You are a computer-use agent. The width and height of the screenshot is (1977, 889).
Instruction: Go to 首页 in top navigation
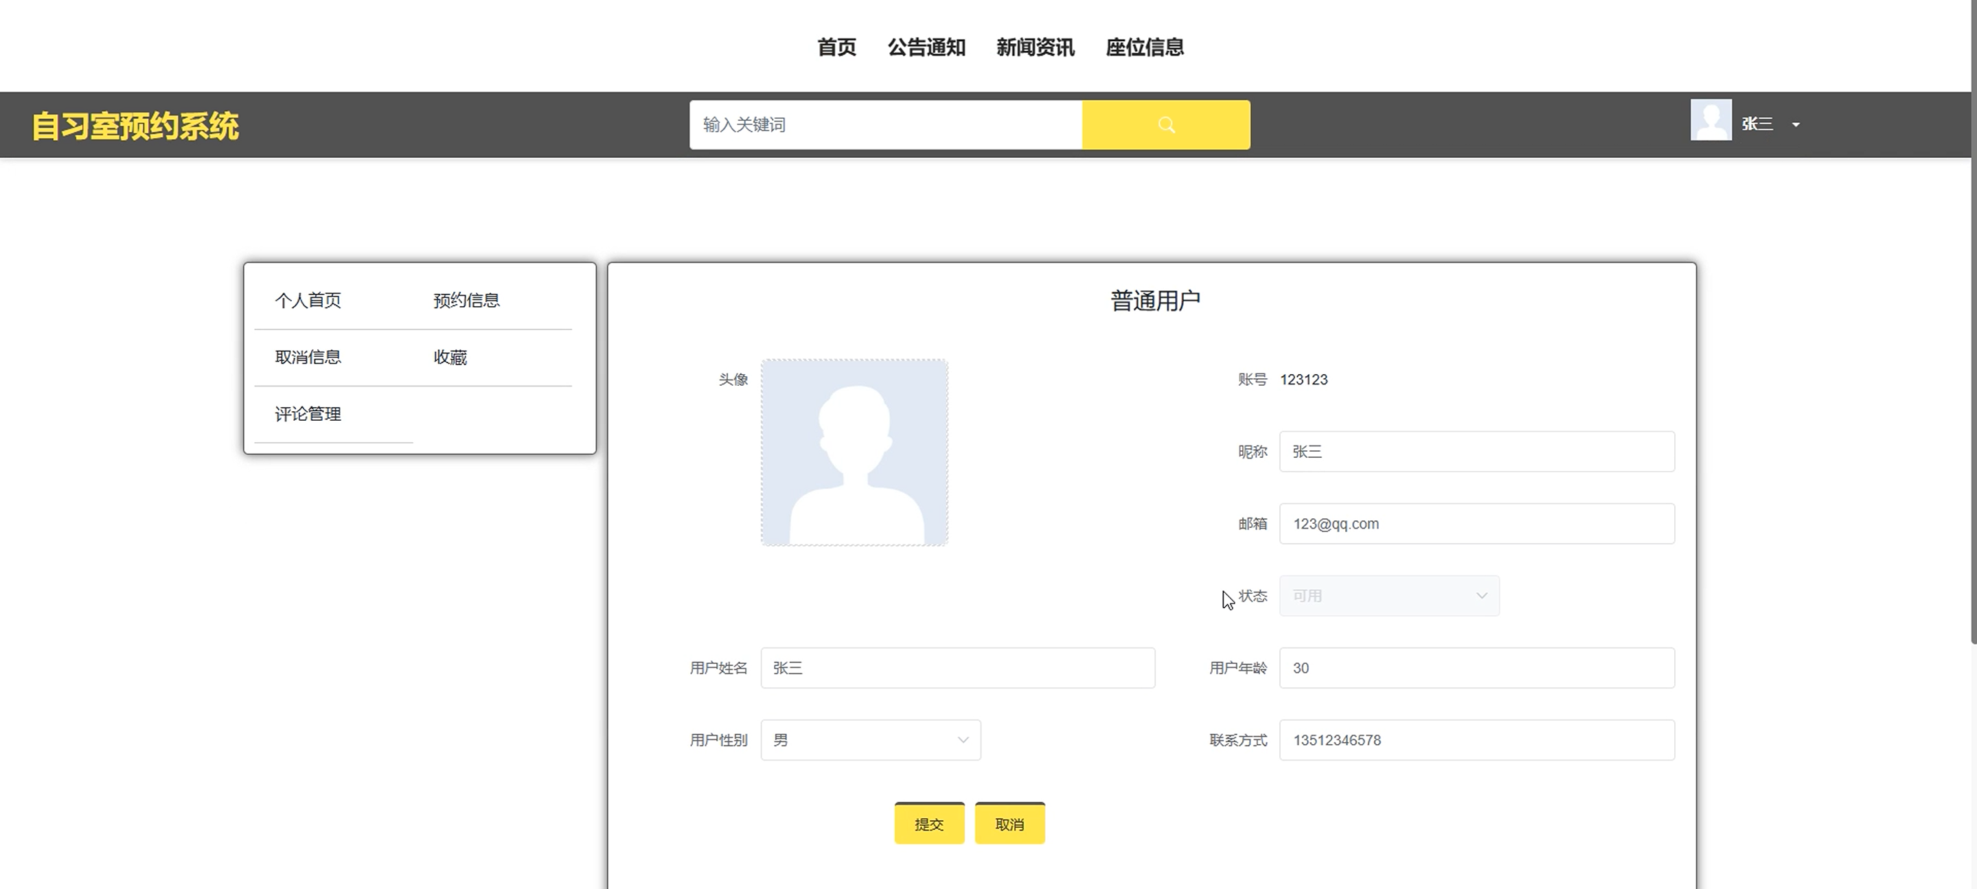coord(836,47)
